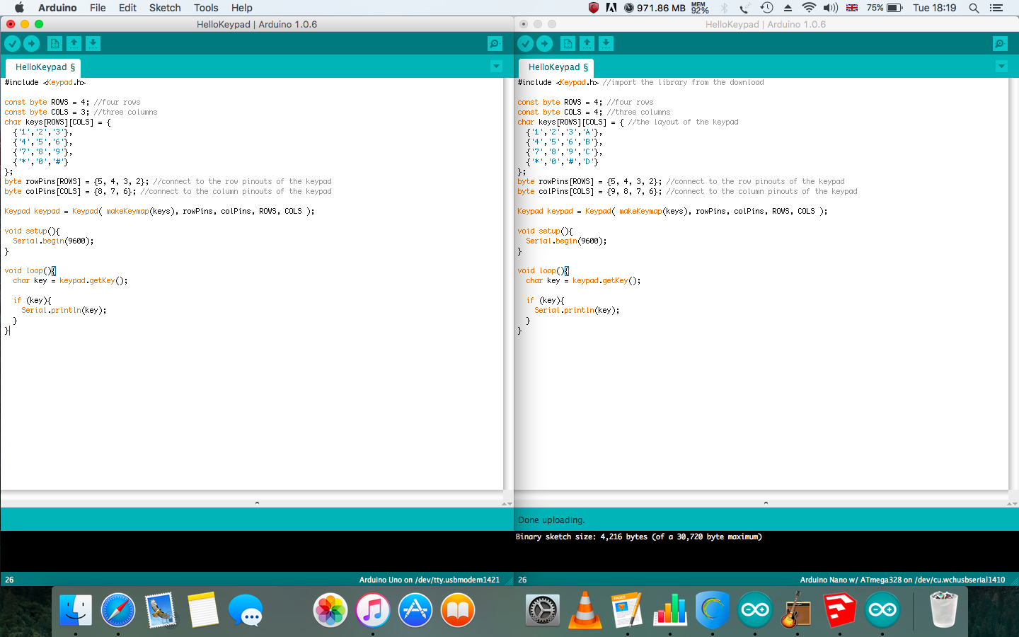Save sketch icon in left Arduino window
The image size is (1019, 637).
click(x=93, y=44)
